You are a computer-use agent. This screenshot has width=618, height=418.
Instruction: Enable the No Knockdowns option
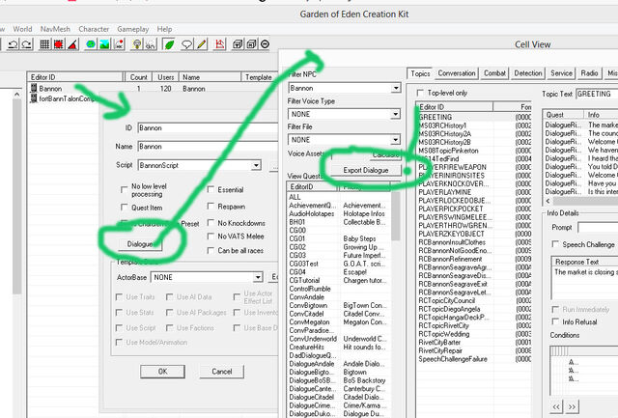point(211,223)
